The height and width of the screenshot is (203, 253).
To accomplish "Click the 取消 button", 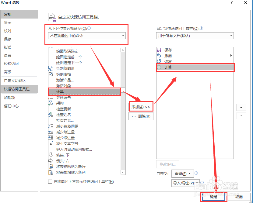I will pos(239,197).
